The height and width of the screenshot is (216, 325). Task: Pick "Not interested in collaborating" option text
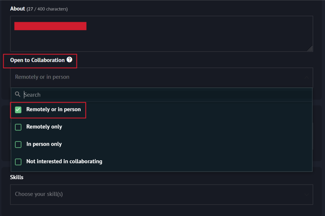[x=64, y=161]
